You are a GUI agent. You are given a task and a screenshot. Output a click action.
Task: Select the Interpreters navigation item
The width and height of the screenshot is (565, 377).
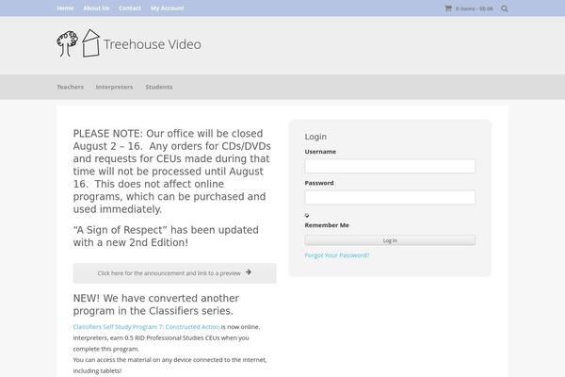[x=114, y=87]
